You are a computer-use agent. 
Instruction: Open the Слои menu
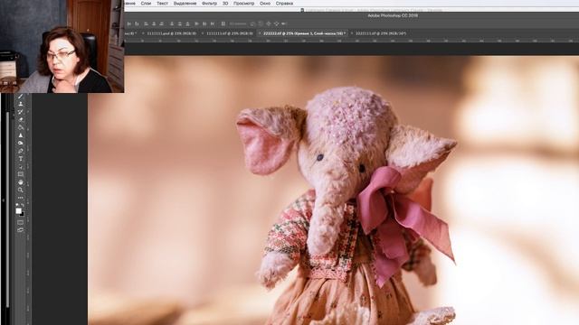click(x=146, y=4)
